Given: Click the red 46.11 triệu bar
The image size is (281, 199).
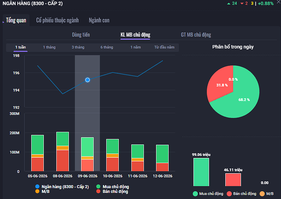Looking at the screenshot, I should [233, 179].
